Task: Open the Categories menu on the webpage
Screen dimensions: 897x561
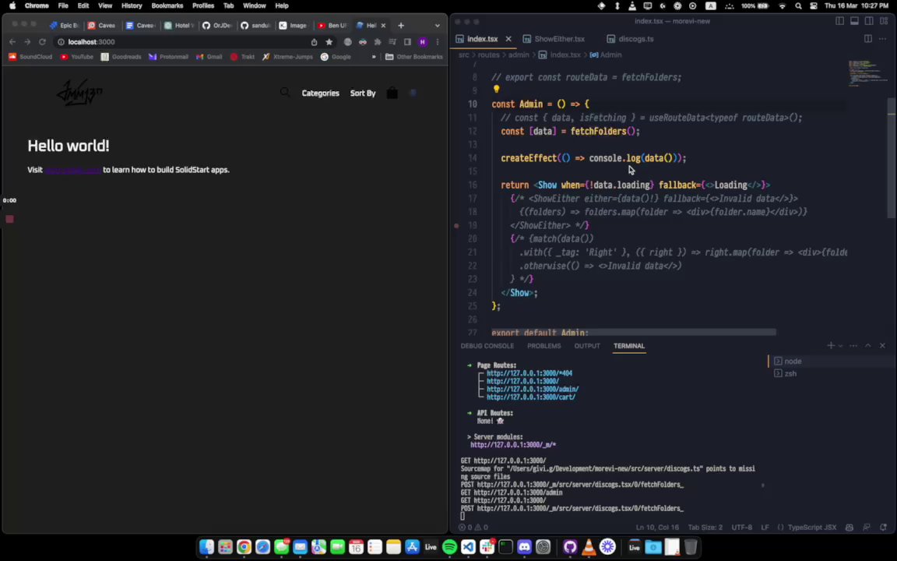Action: pos(320,93)
